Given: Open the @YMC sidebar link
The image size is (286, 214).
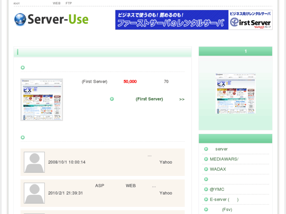Looking at the screenshot, I should (217, 189).
